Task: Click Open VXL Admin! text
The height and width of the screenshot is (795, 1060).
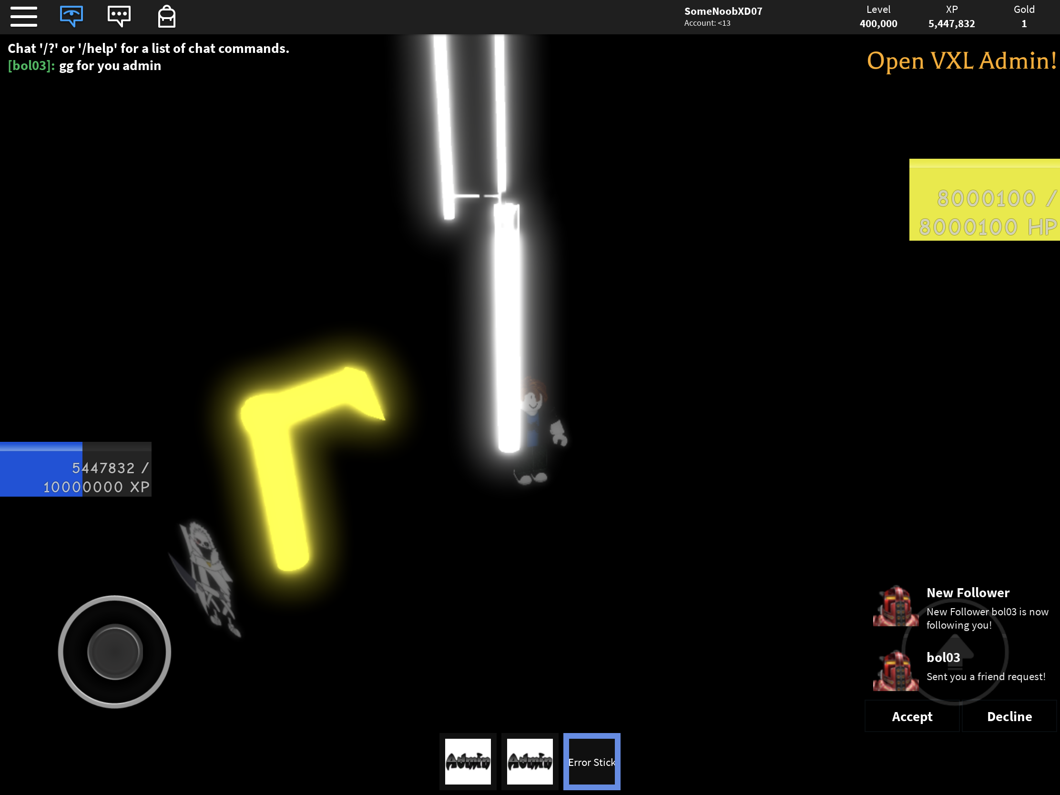Action: [961, 61]
